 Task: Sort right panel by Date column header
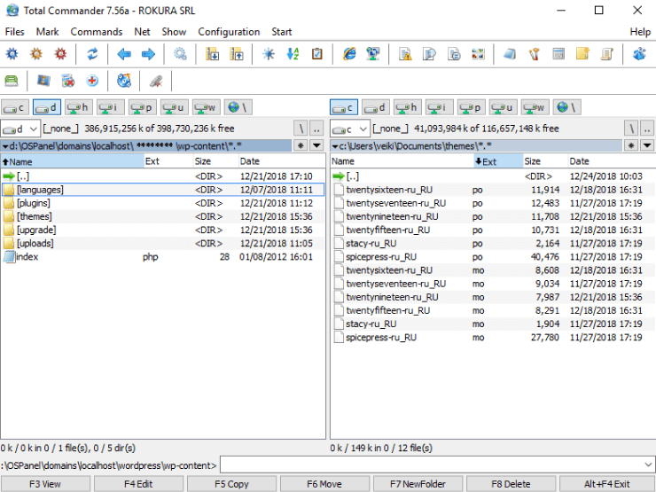[612, 161]
